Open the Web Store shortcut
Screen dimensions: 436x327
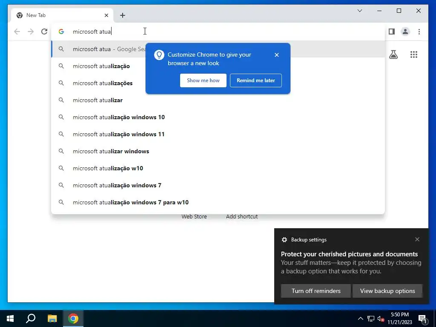pos(194,216)
